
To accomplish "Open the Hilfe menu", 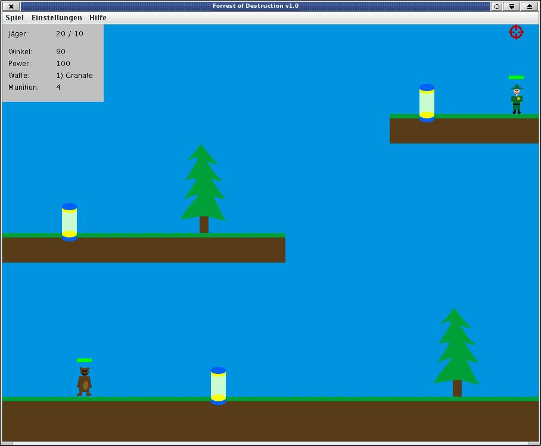I will point(98,18).
